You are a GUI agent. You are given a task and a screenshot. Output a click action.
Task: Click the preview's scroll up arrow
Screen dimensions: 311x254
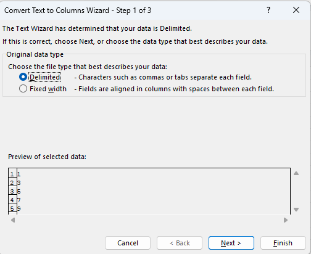296,173
